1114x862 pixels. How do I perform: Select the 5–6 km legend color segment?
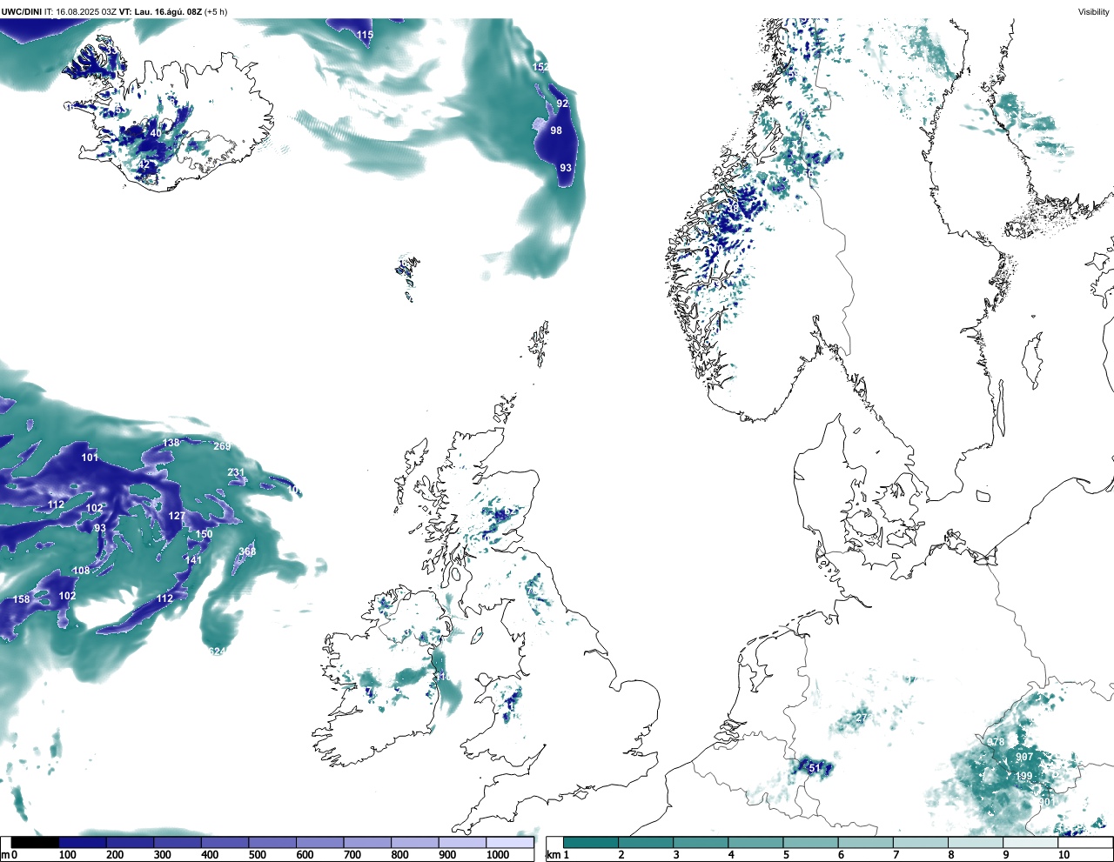pyautogui.click(x=810, y=842)
